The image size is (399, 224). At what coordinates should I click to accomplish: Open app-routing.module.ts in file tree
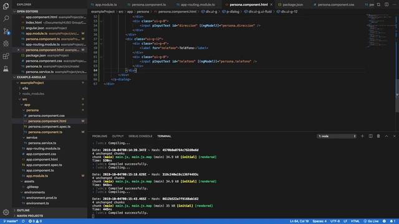(x=43, y=148)
